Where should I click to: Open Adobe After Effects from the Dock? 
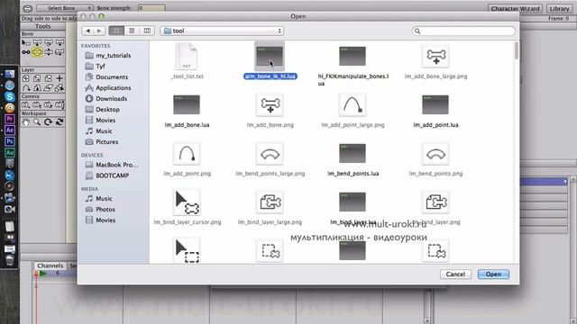coord(10,130)
